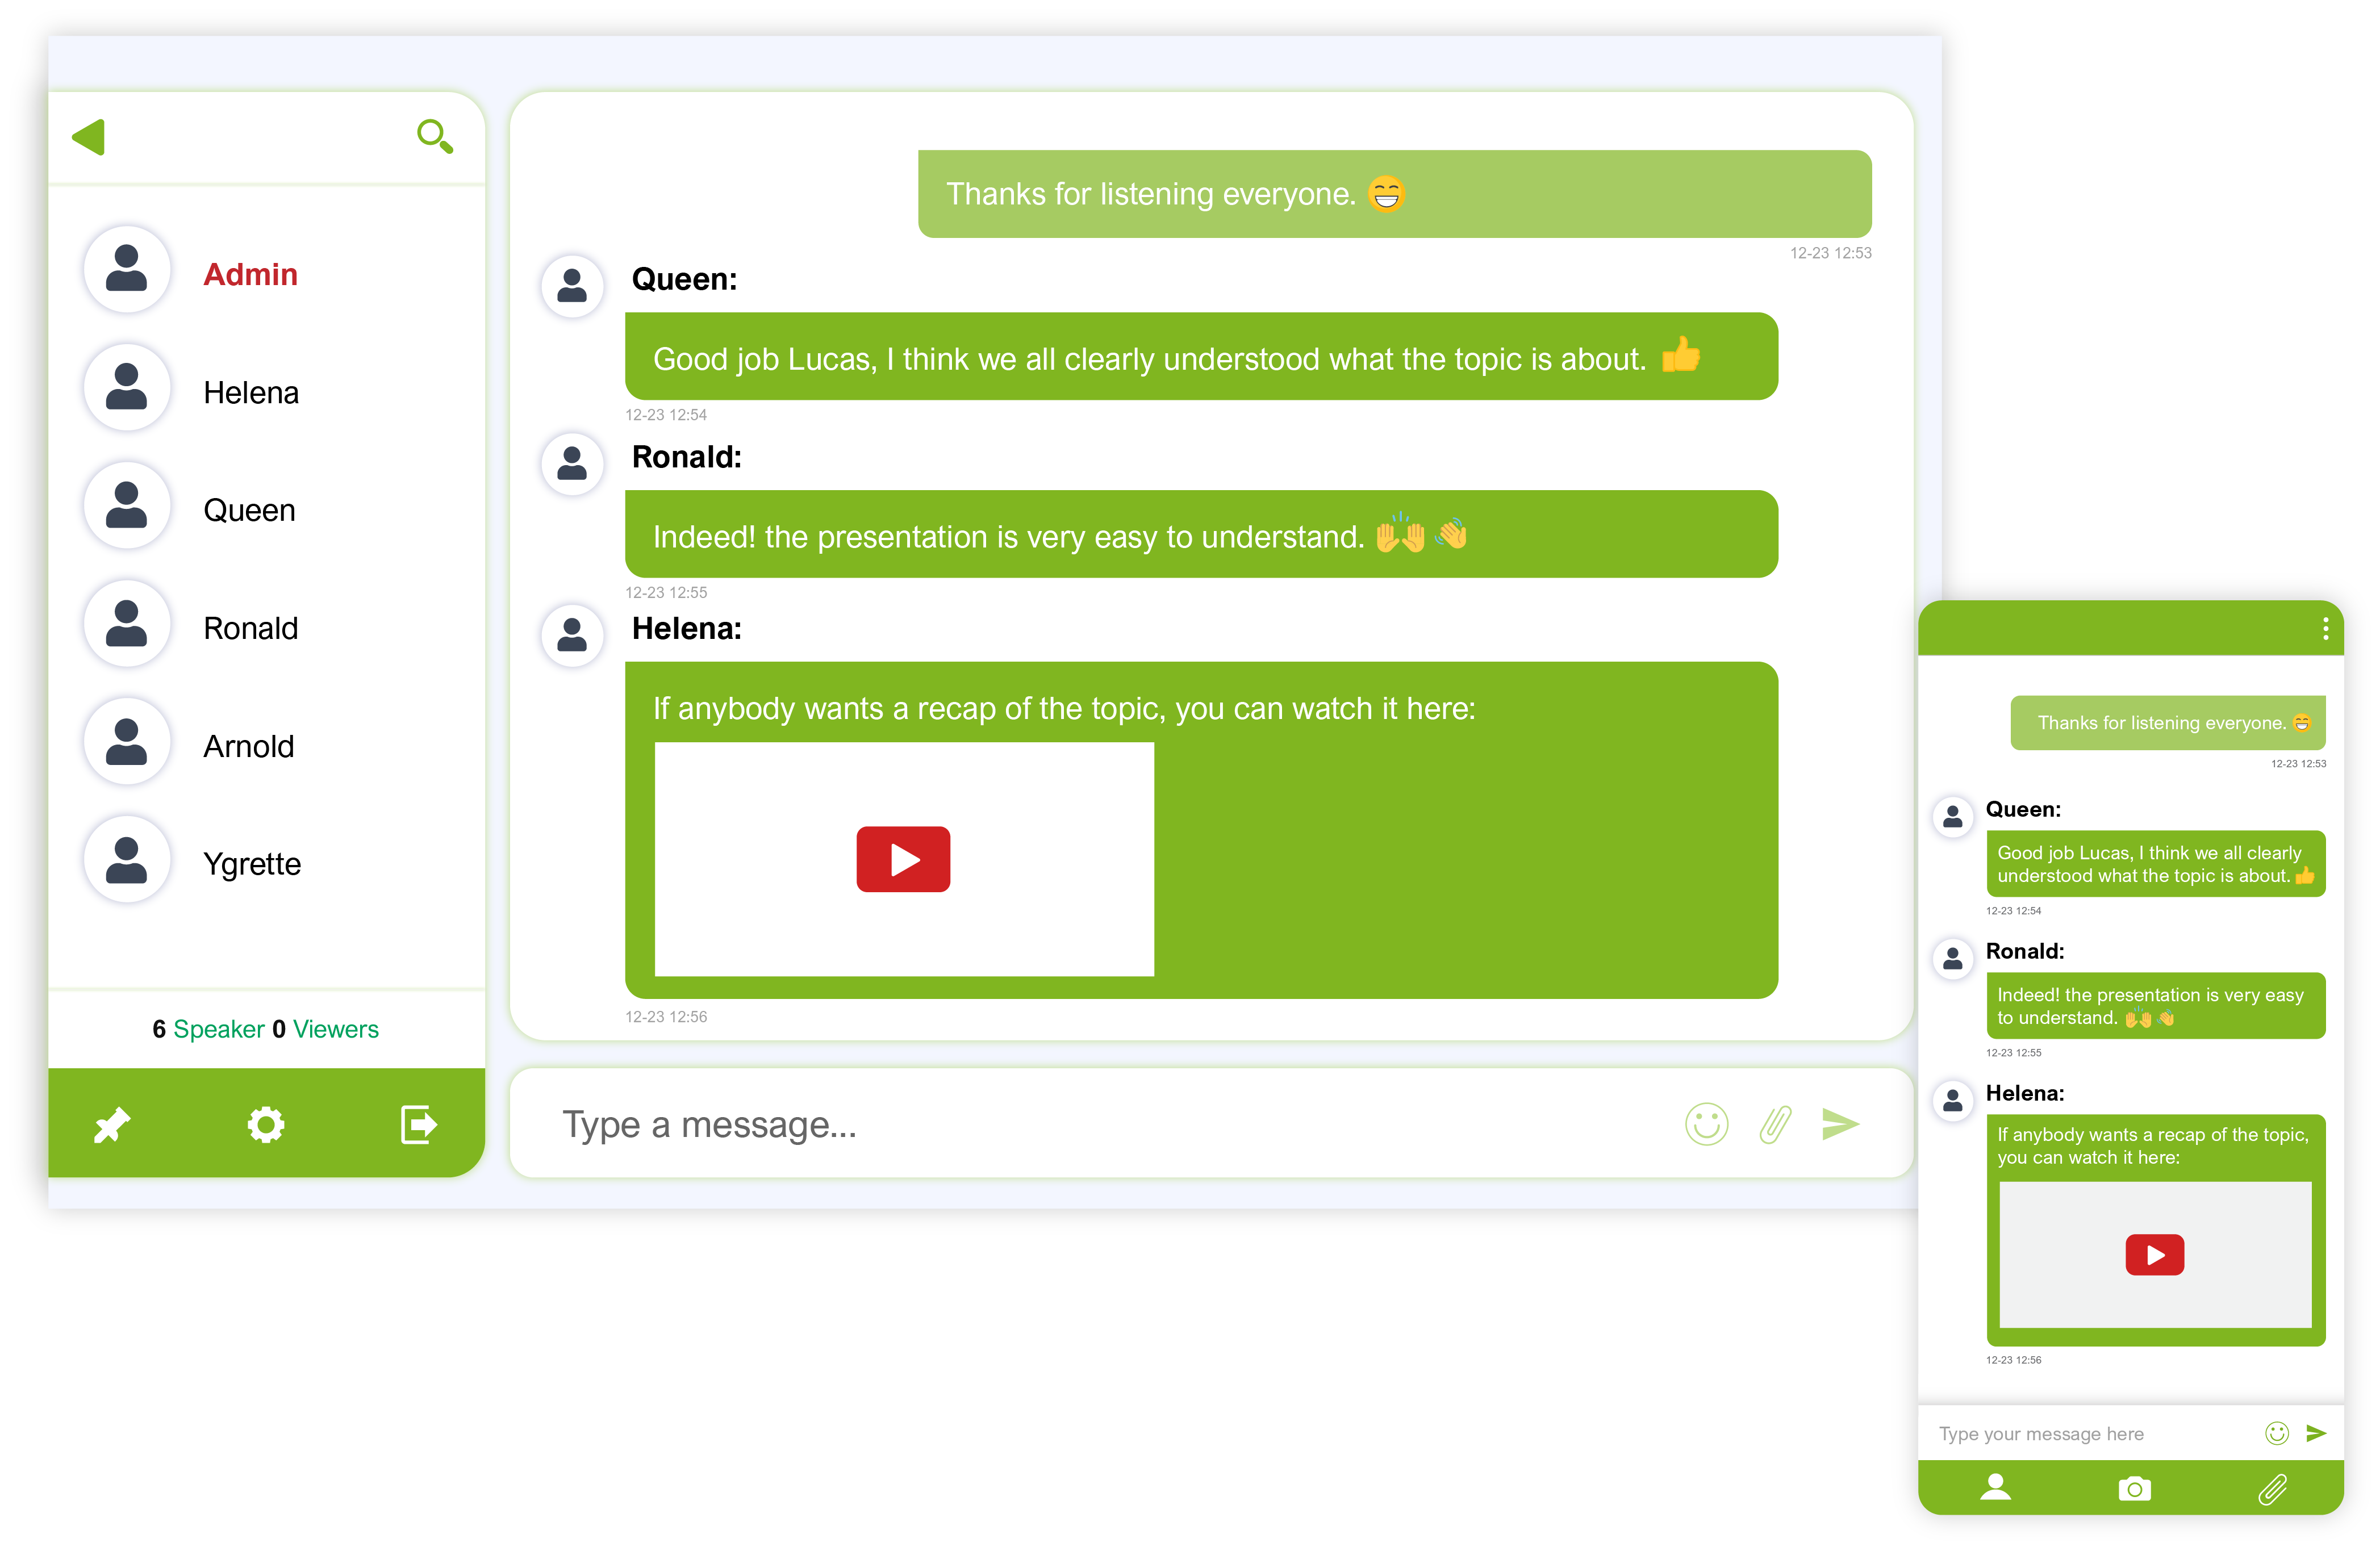Screen dimensions: 2380x1551
Task: Open emoji picker in mobile message field
Action: pos(2277,1433)
